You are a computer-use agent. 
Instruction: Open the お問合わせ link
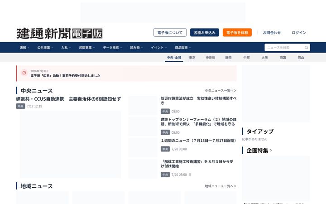coord(272,33)
